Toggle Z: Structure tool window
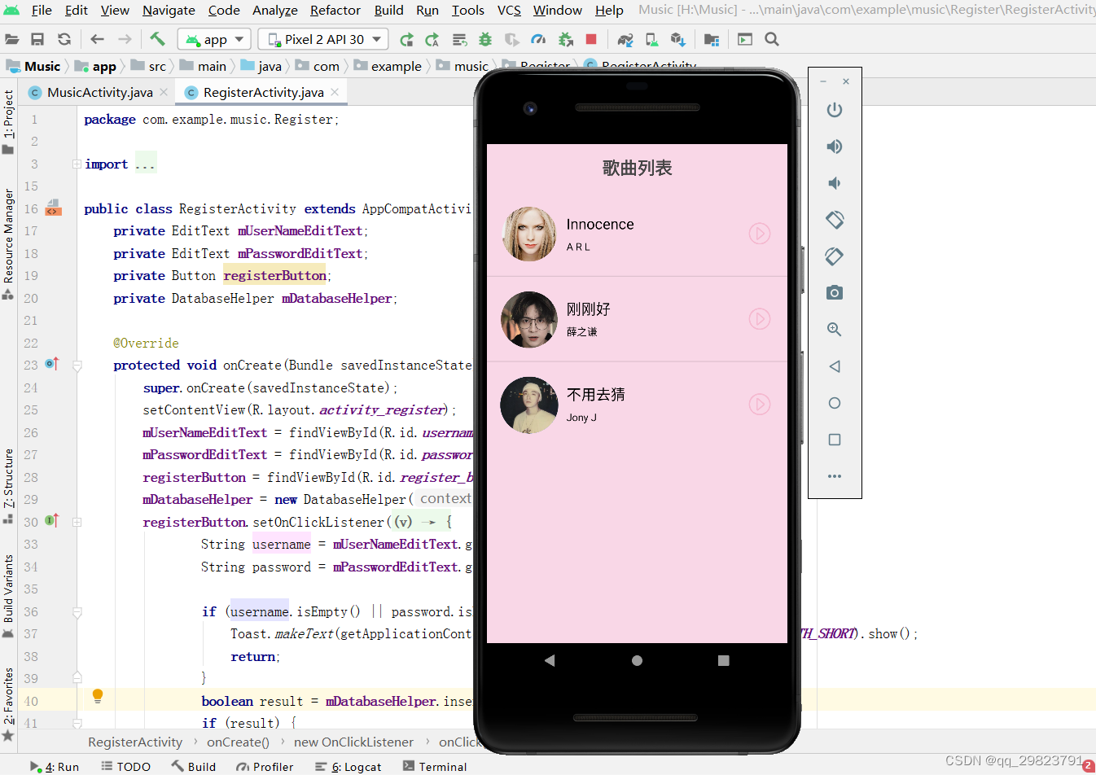Screen dimensions: 1096x775 [x=8, y=486]
